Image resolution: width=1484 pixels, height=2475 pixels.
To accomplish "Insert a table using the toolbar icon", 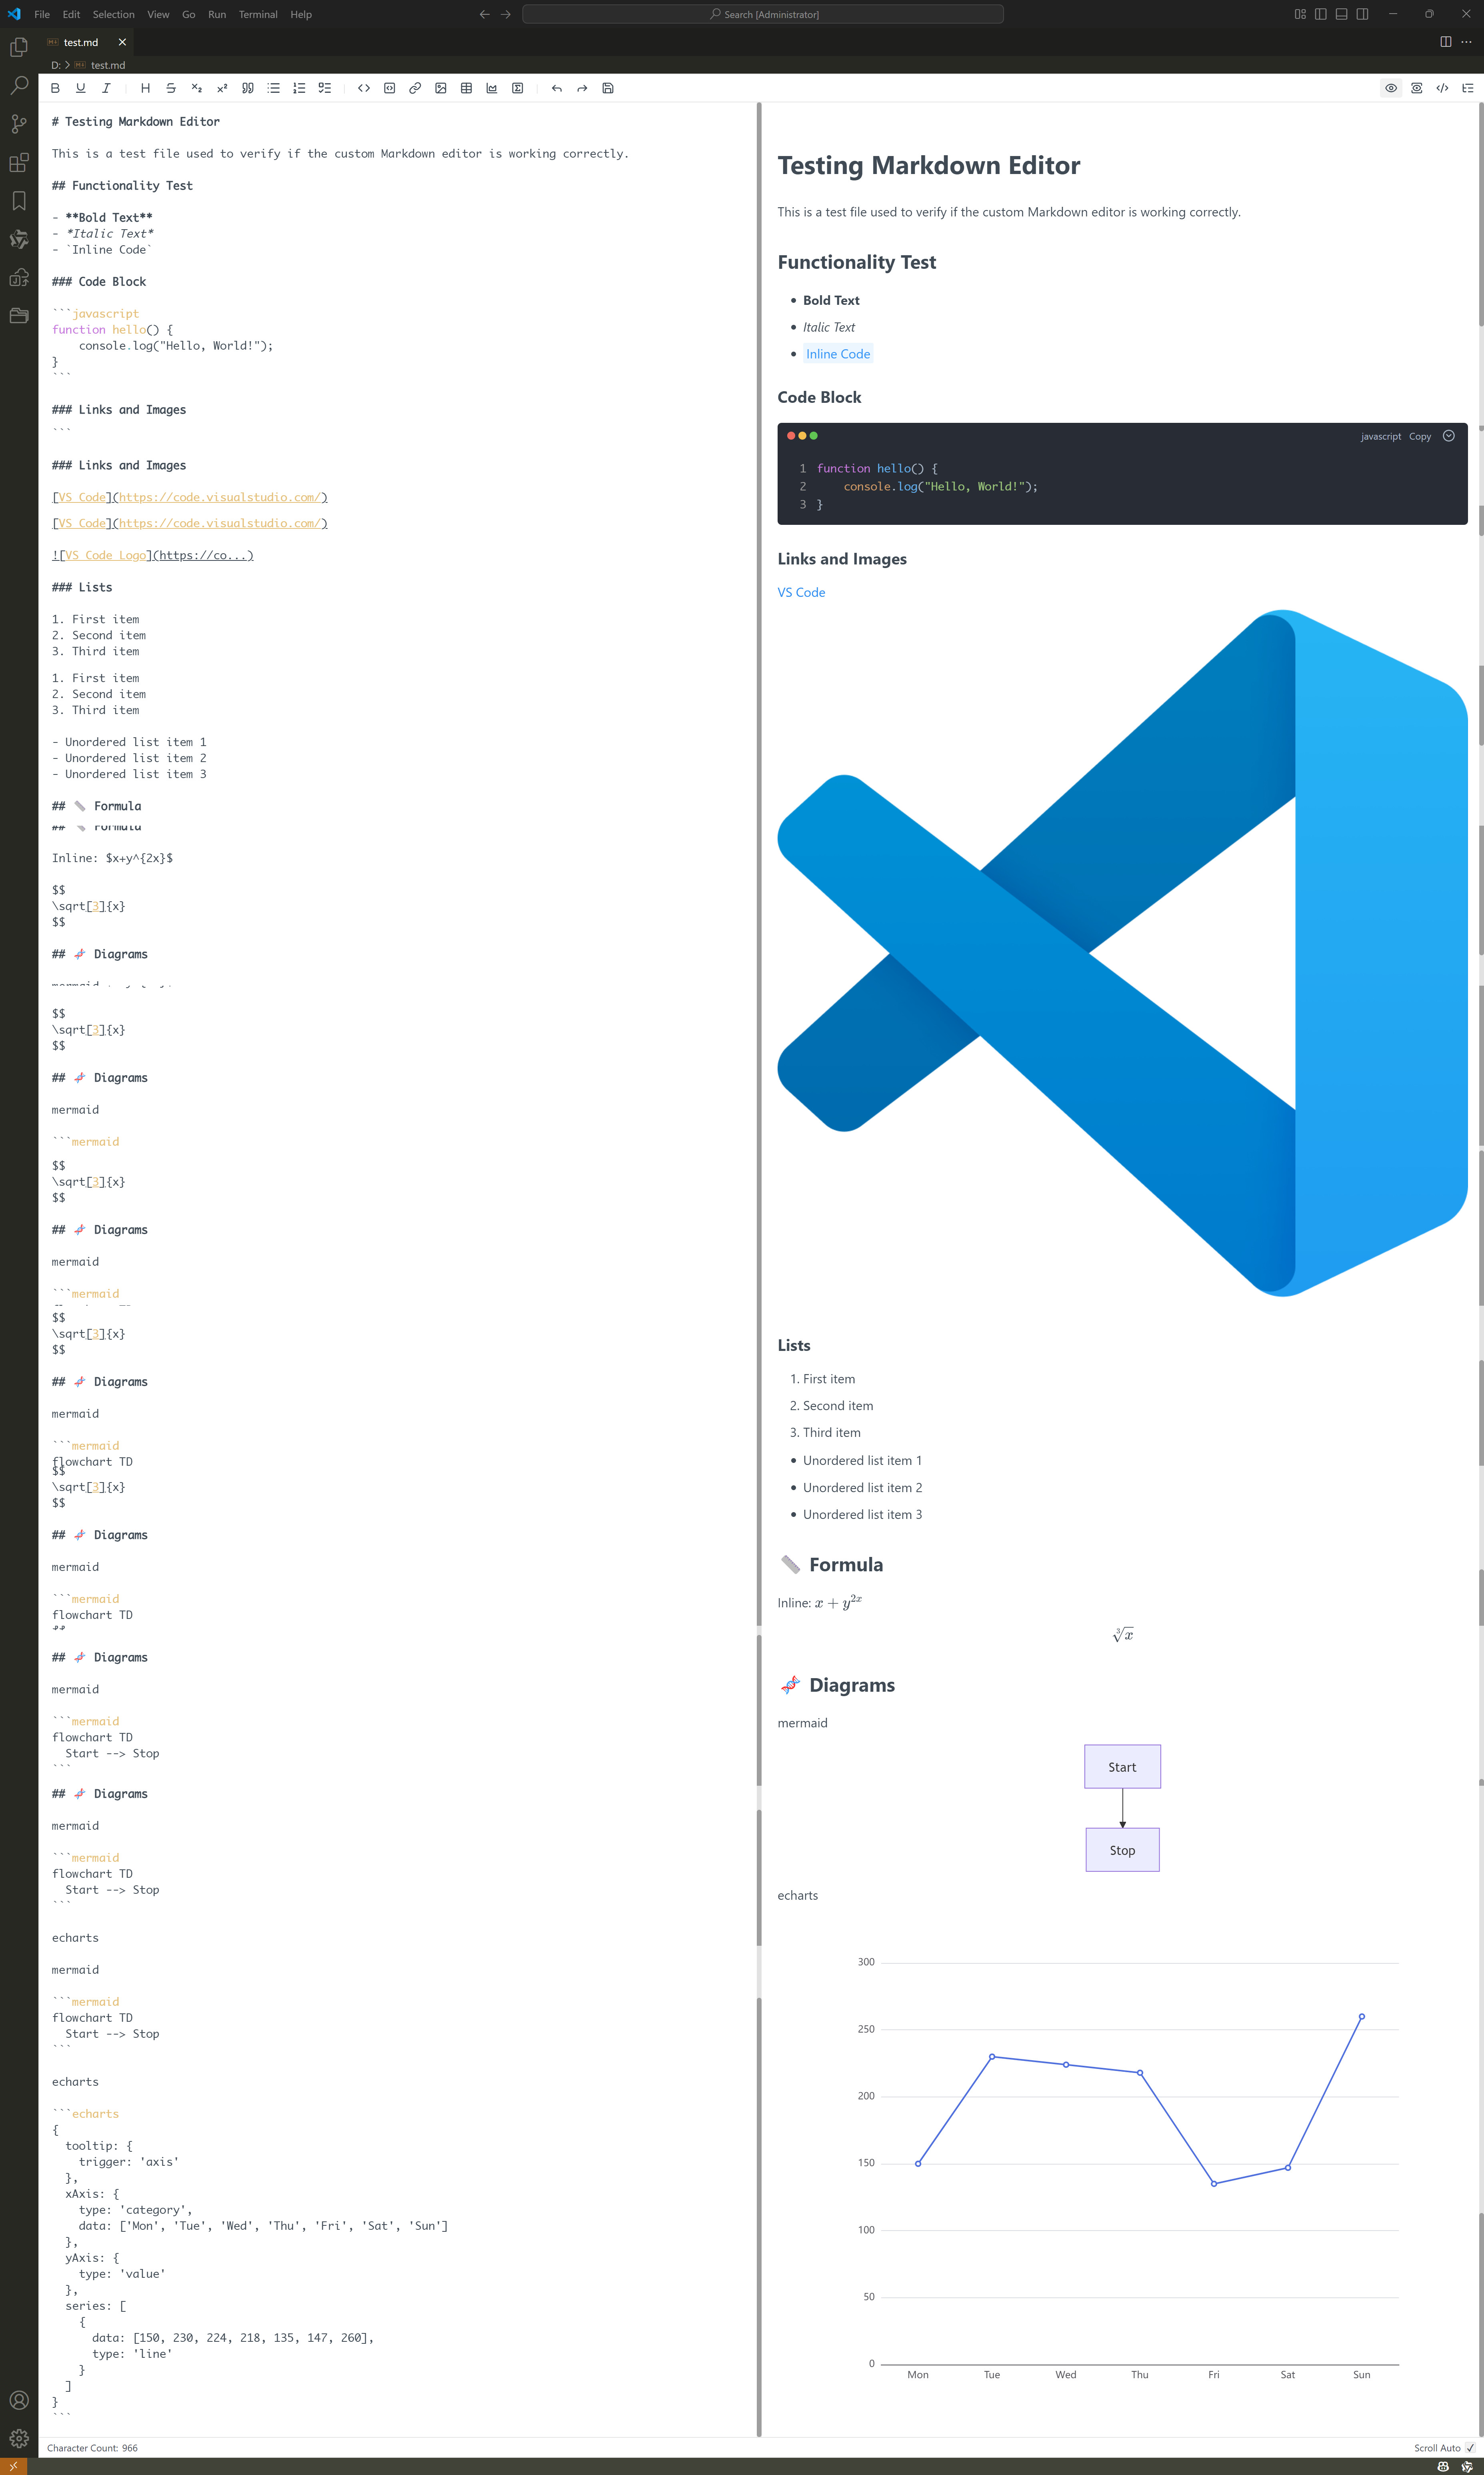I will (466, 88).
